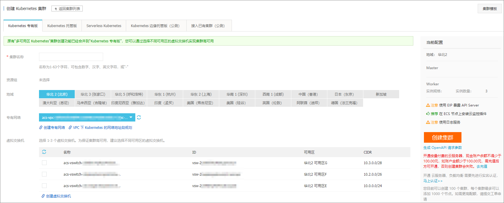Click CIDR value 10.2.0.0/26
This screenshot has width=504, height=203.
pyautogui.click(x=373, y=174)
